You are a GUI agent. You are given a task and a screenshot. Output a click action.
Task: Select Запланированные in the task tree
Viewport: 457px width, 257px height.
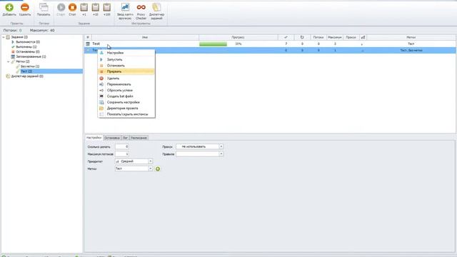click(31, 56)
